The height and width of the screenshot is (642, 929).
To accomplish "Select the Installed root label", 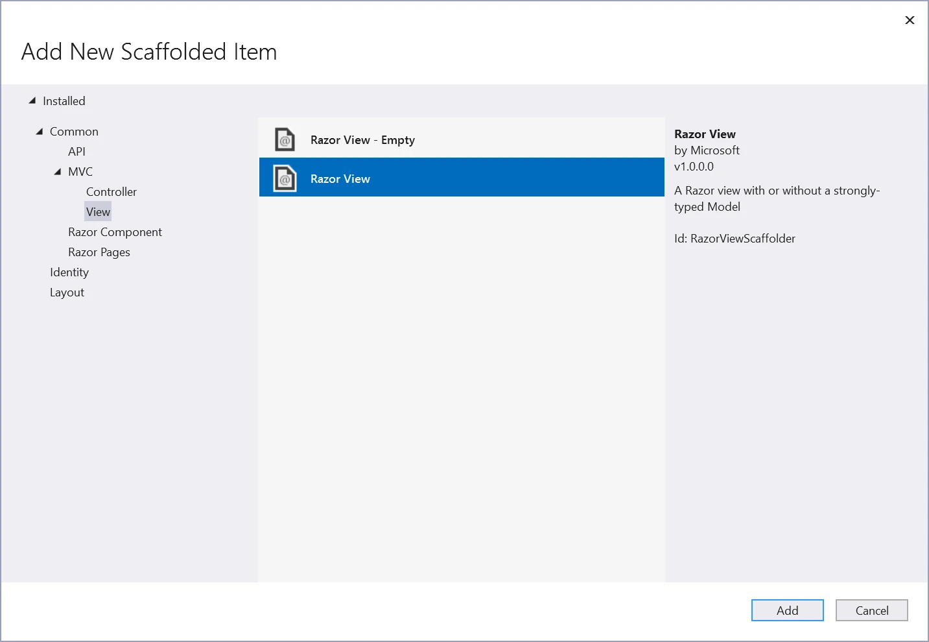I will click(x=64, y=101).
